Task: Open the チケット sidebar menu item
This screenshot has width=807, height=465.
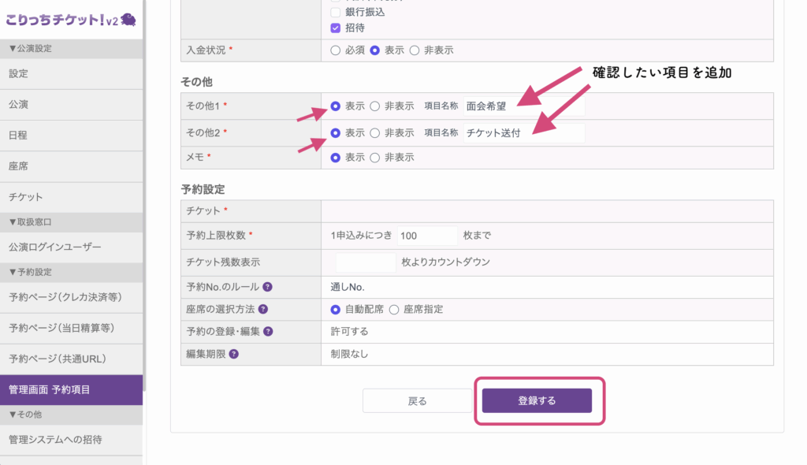Action: (72, 197)
